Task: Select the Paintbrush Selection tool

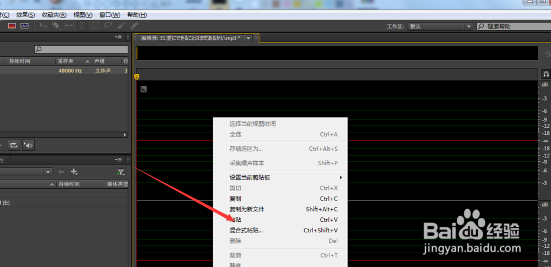Action: click(x=121, y=26)
